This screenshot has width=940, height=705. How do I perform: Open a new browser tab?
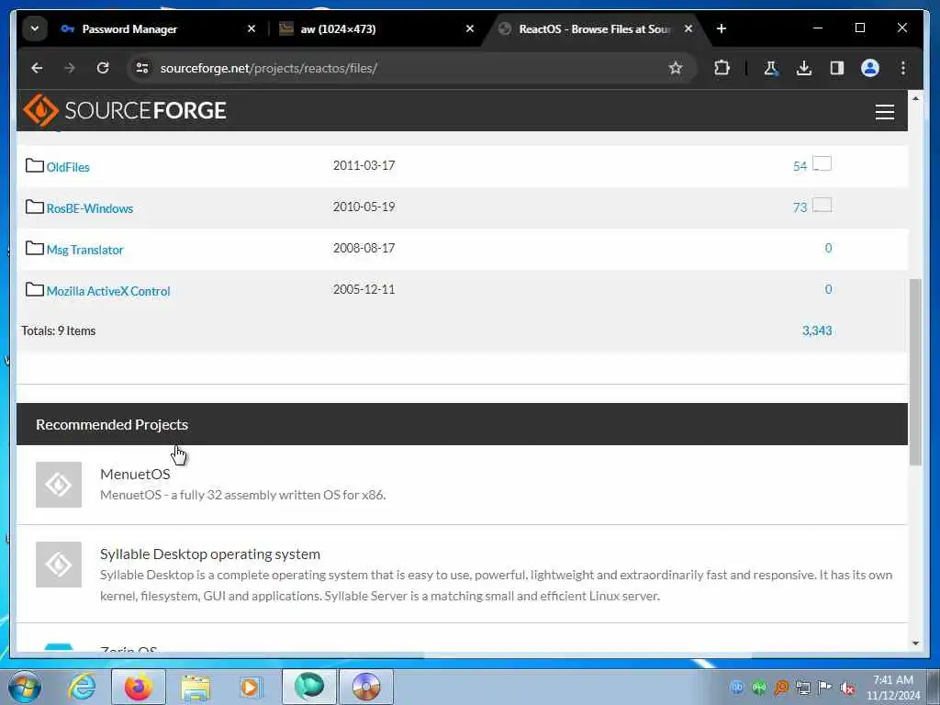point(722,28)
